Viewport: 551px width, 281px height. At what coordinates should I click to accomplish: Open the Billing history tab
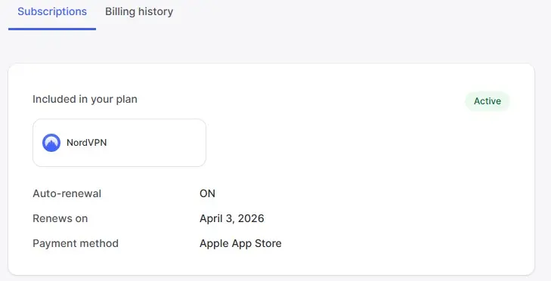coord(139,11)
